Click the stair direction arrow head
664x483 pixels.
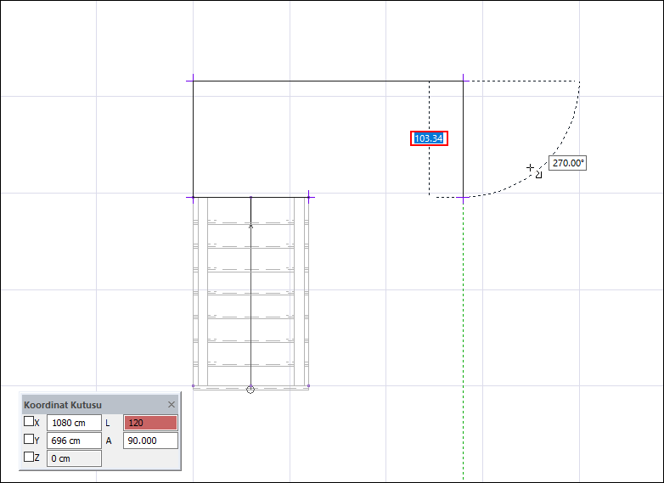[250, 226]
